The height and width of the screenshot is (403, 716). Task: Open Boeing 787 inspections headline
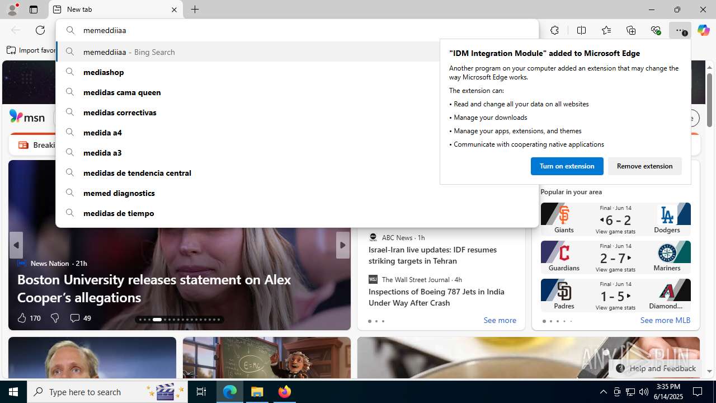(436, 297)
